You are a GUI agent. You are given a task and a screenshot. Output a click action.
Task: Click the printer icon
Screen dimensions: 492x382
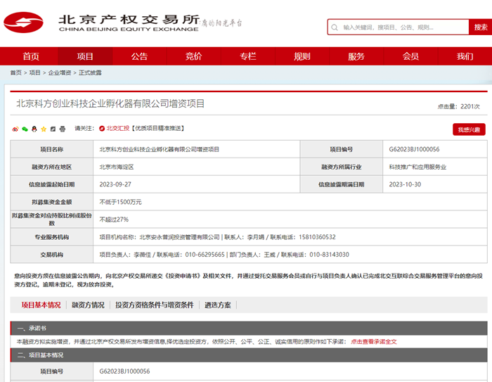(x=63, y=129)
